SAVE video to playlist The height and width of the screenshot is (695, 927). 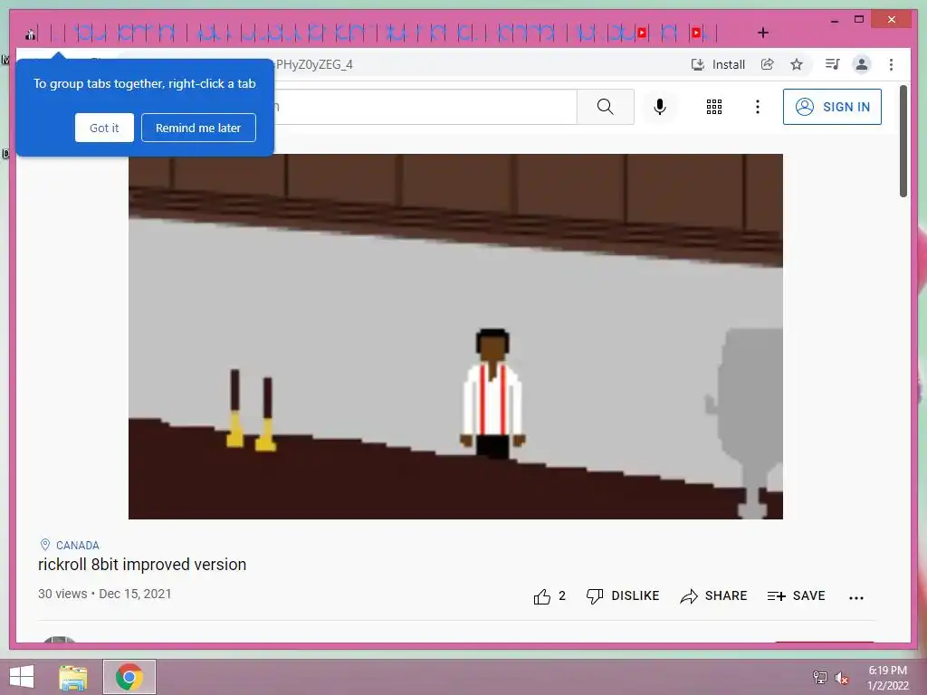pos(796,595)
